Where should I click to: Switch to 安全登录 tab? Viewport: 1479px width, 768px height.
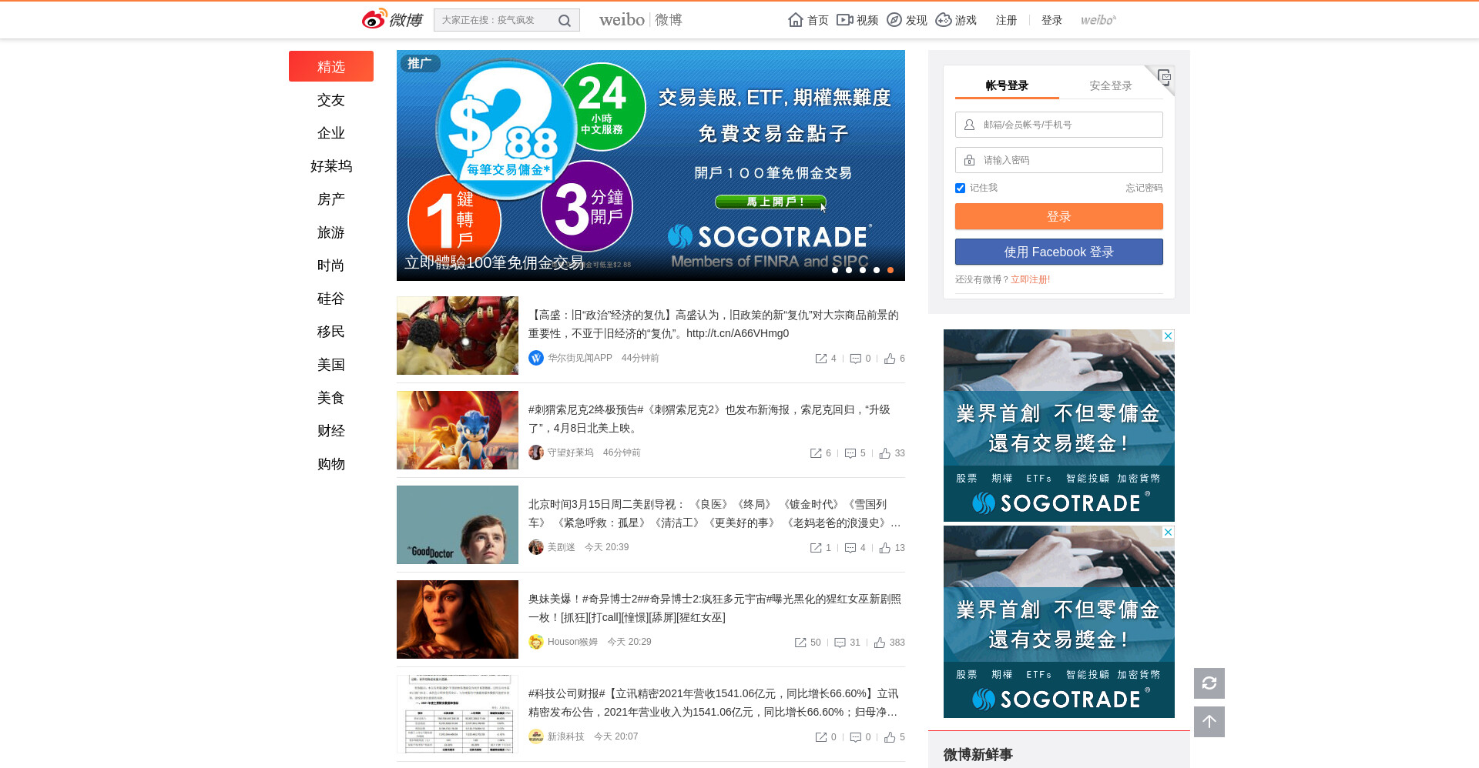(x=1111, y=85)
